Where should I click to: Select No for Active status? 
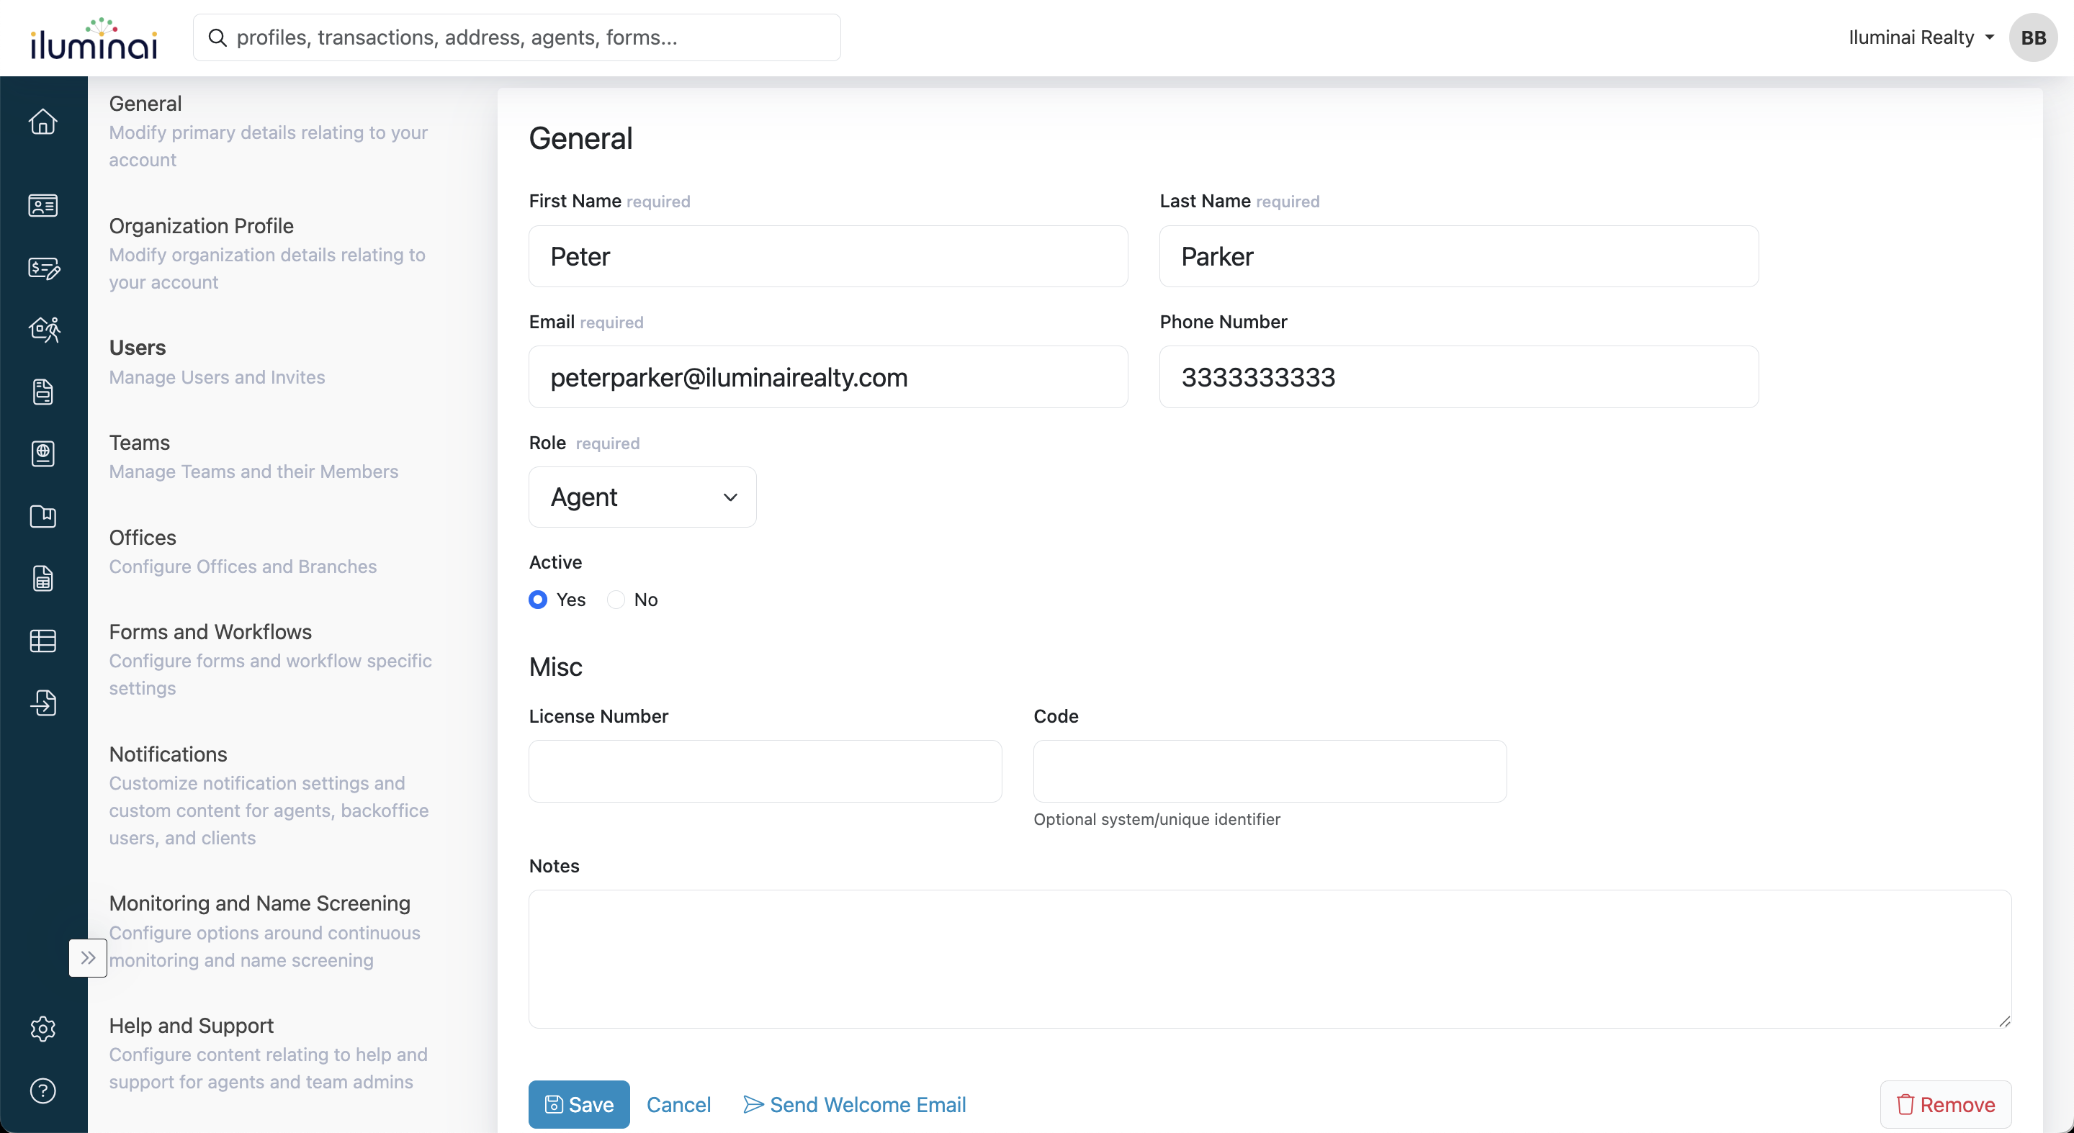tap(616, 600)
